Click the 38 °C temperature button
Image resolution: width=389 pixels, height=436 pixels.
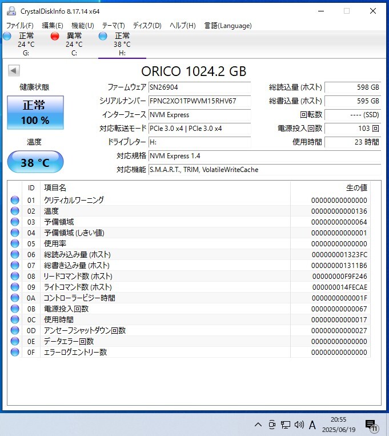[x=35, y=162]
